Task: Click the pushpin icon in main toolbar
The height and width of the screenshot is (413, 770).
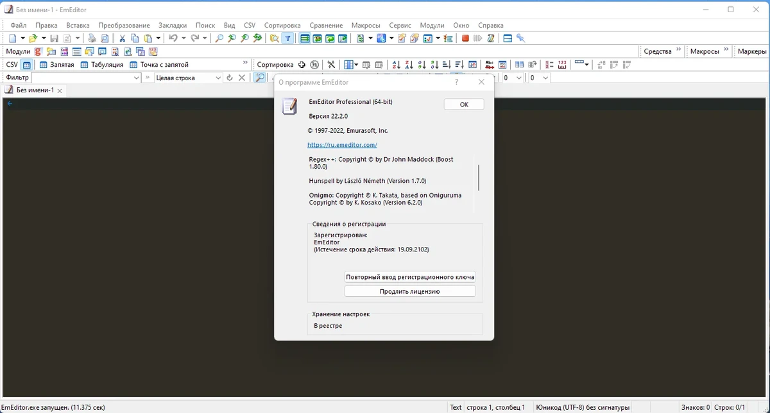Action: click(520, 38)
